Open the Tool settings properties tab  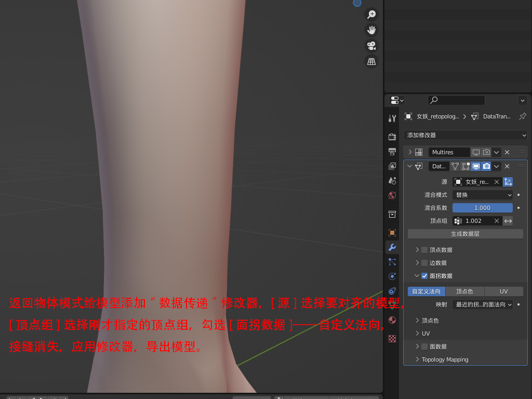click(x=392, y=118)
